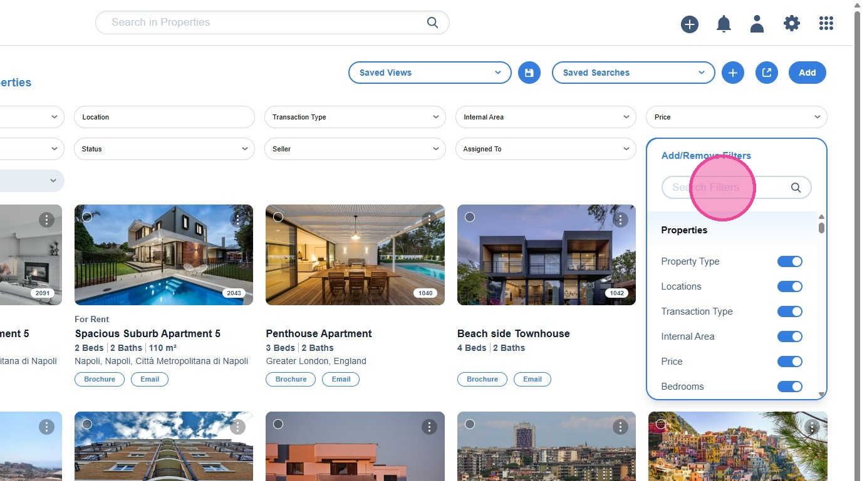Tick the select circle on the city skyline card
This screenshot has width=862, height=481.
click(x=470, y=424)
